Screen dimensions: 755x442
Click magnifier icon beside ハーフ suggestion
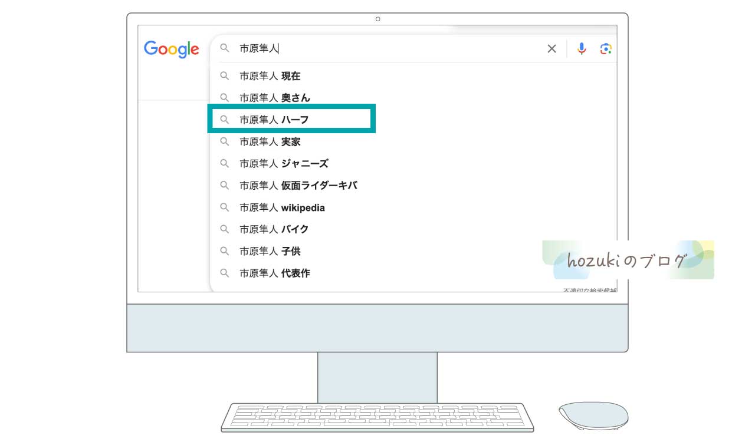[224, 119]
